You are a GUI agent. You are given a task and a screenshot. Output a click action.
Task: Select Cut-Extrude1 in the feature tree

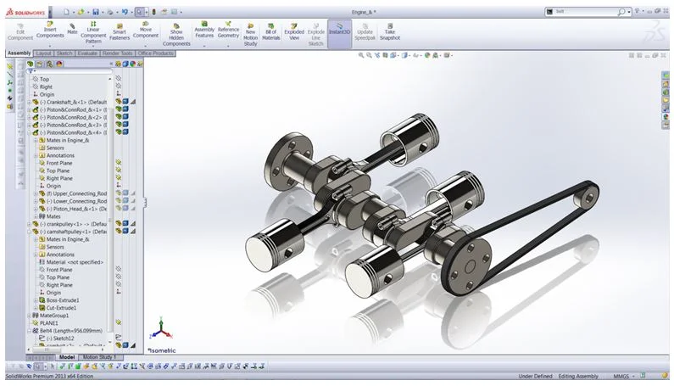pyautogui.click(x=61, y=308)
